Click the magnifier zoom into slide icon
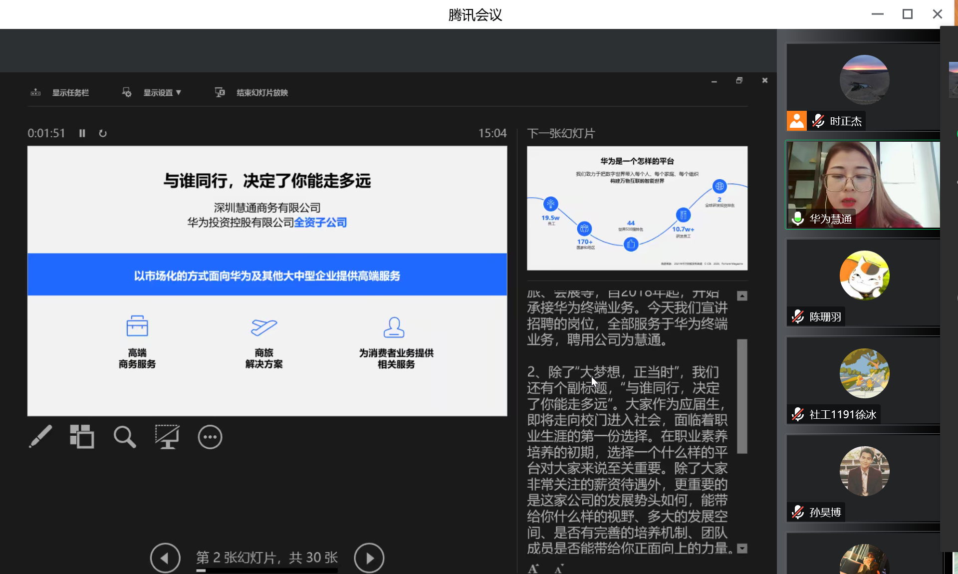 coord(124,437)
